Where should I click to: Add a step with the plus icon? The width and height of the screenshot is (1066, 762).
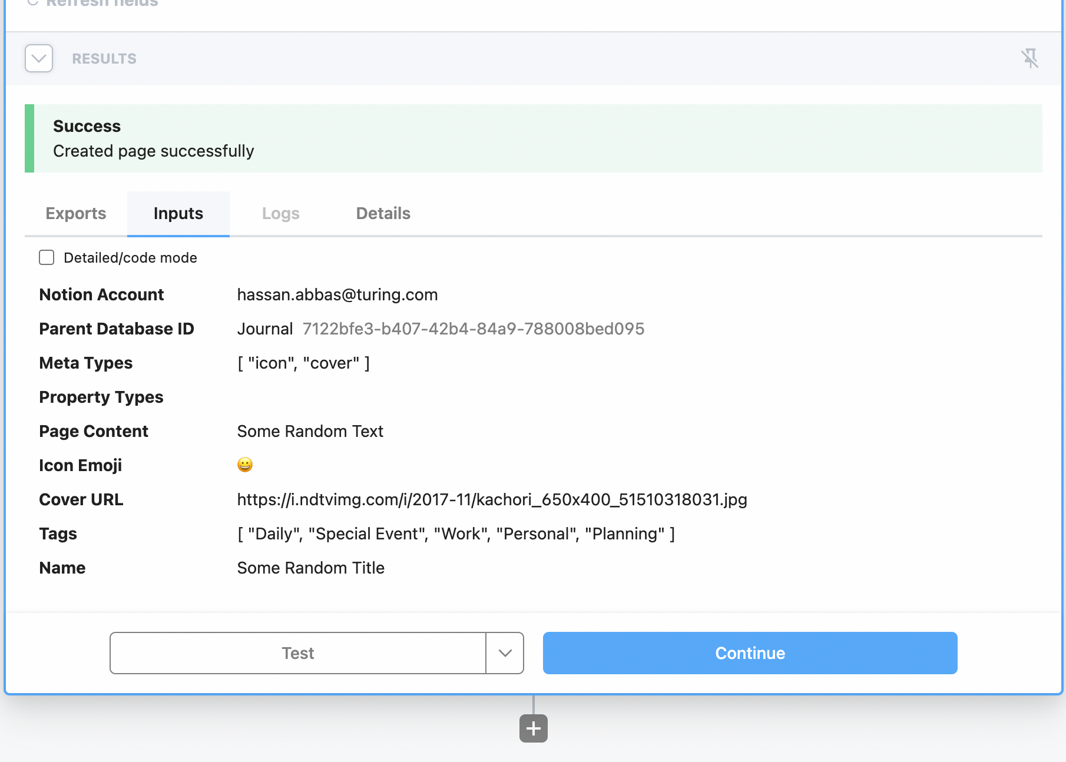(534, 728)
